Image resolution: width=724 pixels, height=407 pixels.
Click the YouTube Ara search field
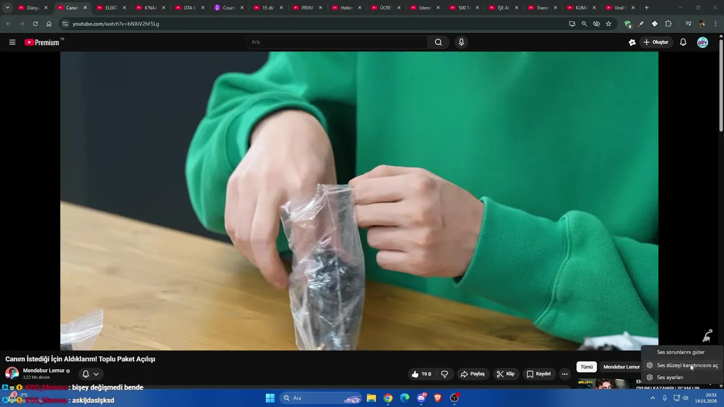tap(337, 42)
